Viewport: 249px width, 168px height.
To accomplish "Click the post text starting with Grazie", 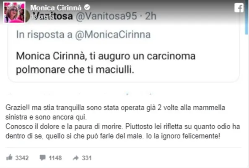I will (122, 122).
